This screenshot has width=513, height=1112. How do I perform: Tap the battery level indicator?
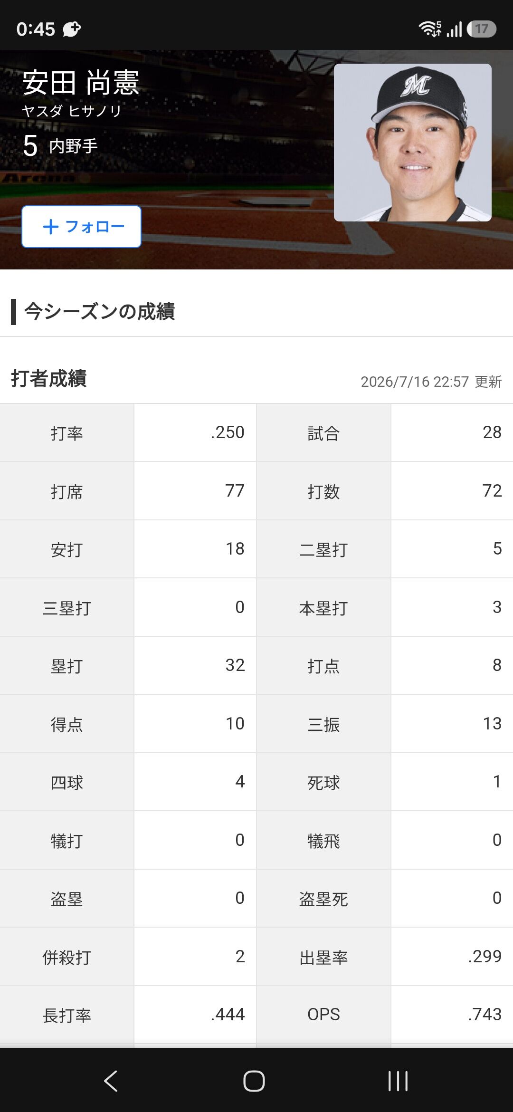tap(481, 29)
